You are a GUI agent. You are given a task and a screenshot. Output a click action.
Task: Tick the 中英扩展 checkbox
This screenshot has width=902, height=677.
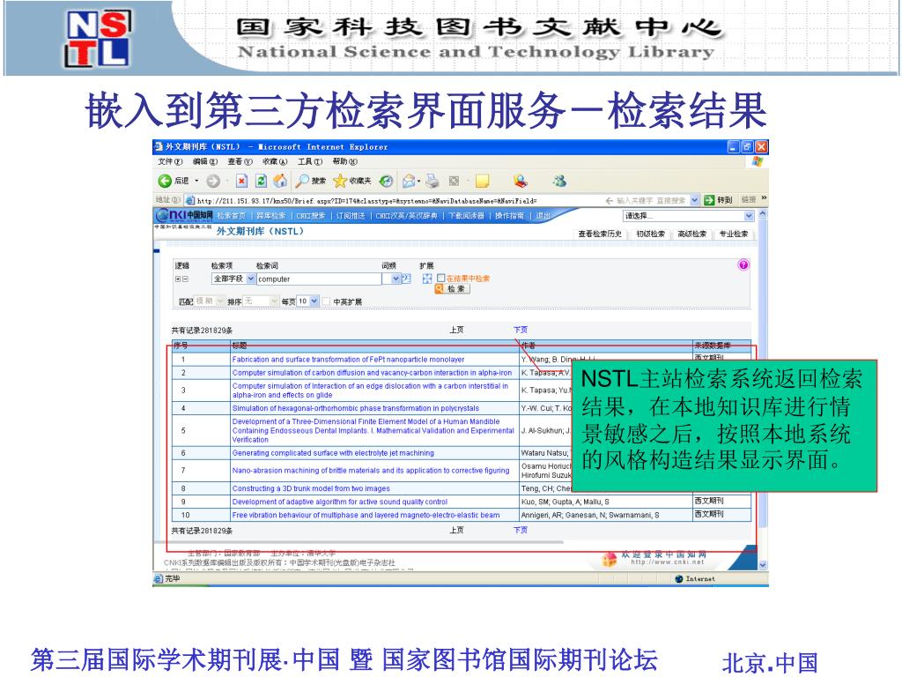click(x=326, y=301)
